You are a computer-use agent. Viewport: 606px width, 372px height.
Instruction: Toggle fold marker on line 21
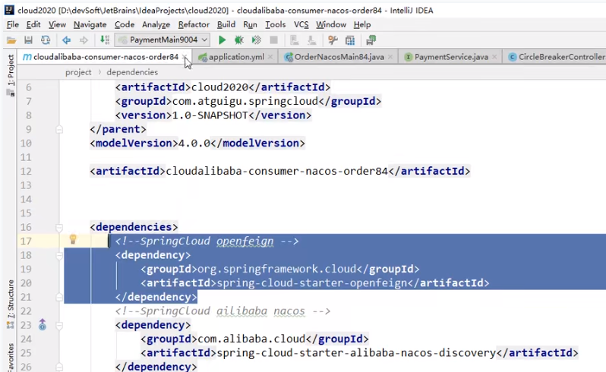pos(59,297)
